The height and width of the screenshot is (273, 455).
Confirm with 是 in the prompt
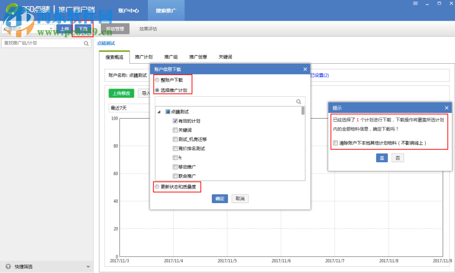pos(382,158)
